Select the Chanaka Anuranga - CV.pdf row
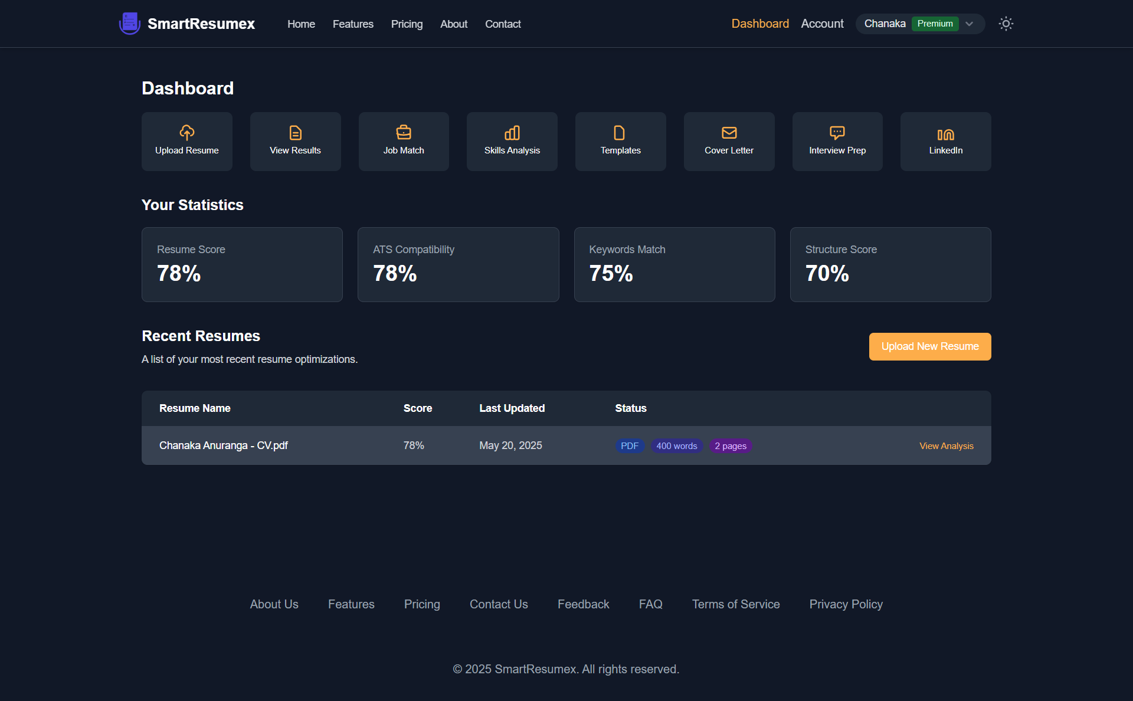 coord(224,446)
